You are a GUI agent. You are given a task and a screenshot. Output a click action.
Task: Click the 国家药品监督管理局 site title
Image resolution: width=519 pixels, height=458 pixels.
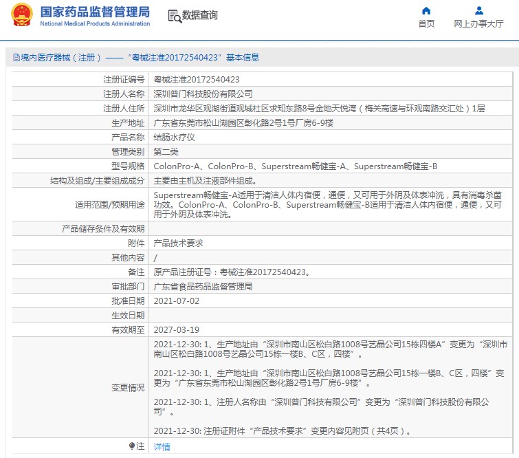point(95,12)
